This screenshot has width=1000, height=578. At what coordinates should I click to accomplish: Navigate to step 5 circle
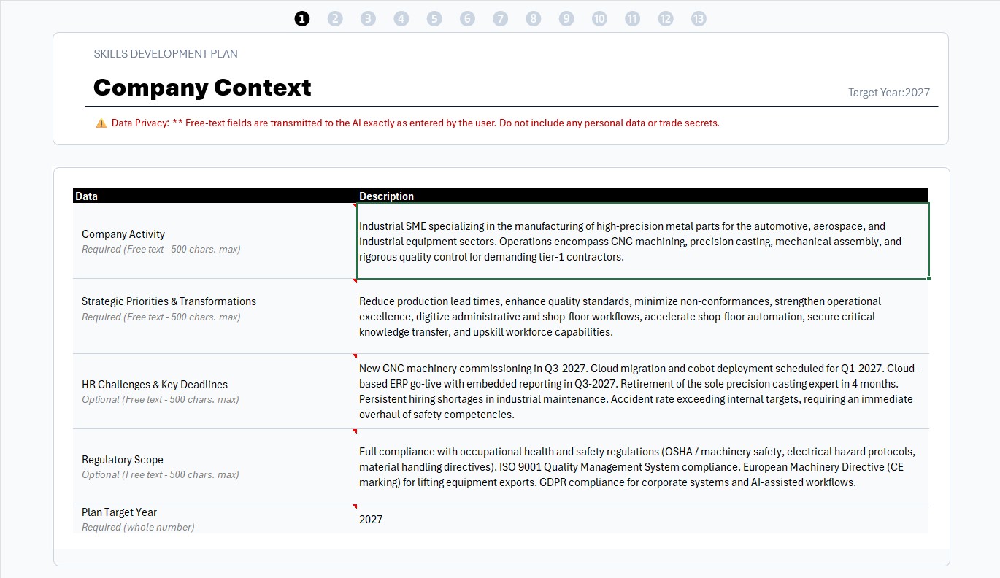(434, 19)
